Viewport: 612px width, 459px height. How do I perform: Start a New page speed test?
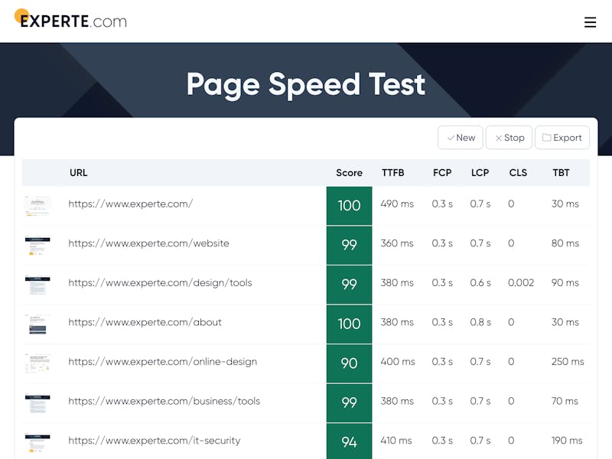tap(461, 138)
